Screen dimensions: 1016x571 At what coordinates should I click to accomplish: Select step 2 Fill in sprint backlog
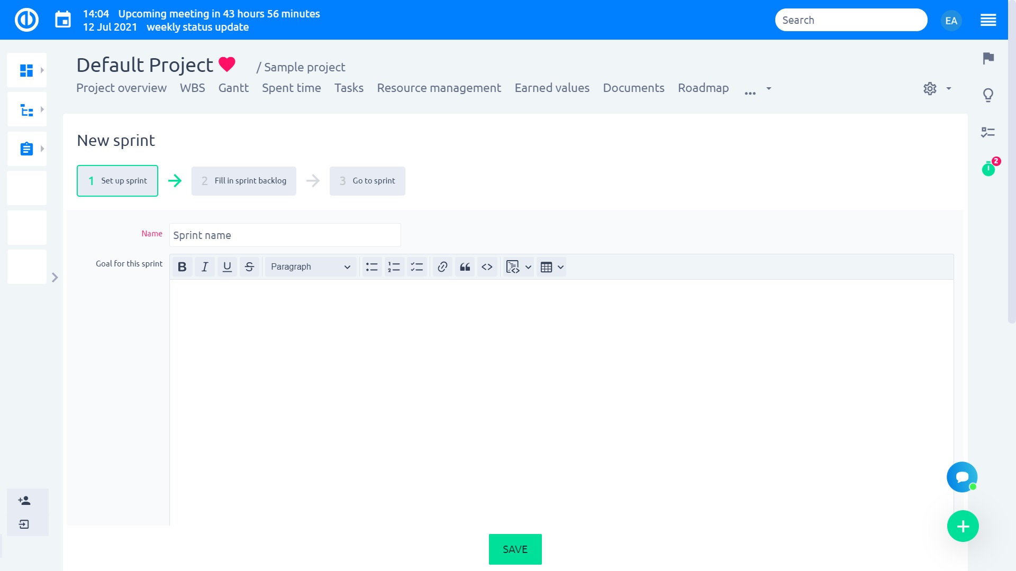click(244, 181)
